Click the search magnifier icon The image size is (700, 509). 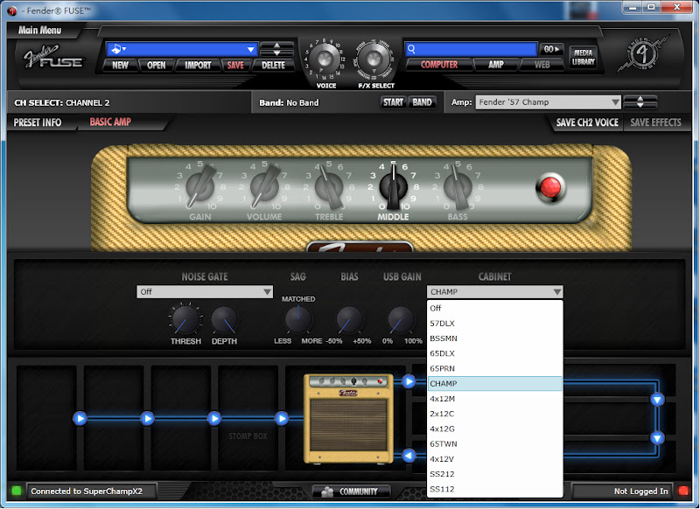411,49
